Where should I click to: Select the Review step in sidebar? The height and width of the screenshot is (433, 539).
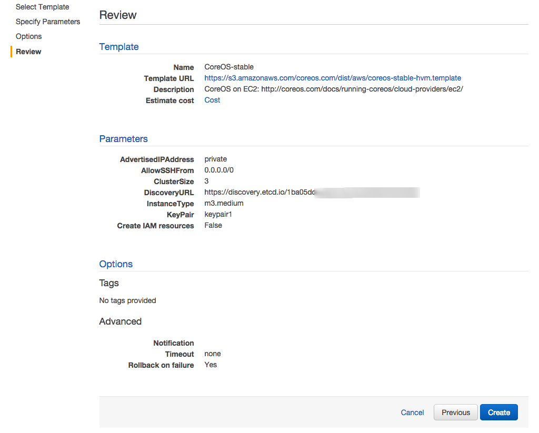(x=28, y=52)
